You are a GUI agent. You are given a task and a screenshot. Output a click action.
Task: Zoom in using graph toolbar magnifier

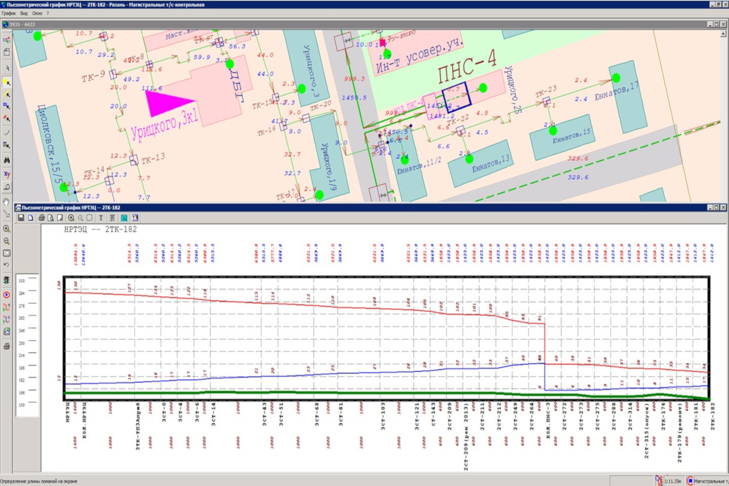click(x=71, y=218)
